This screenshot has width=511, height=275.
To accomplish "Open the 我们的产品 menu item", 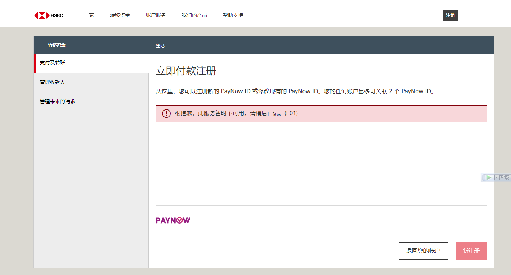I will 194,15.
